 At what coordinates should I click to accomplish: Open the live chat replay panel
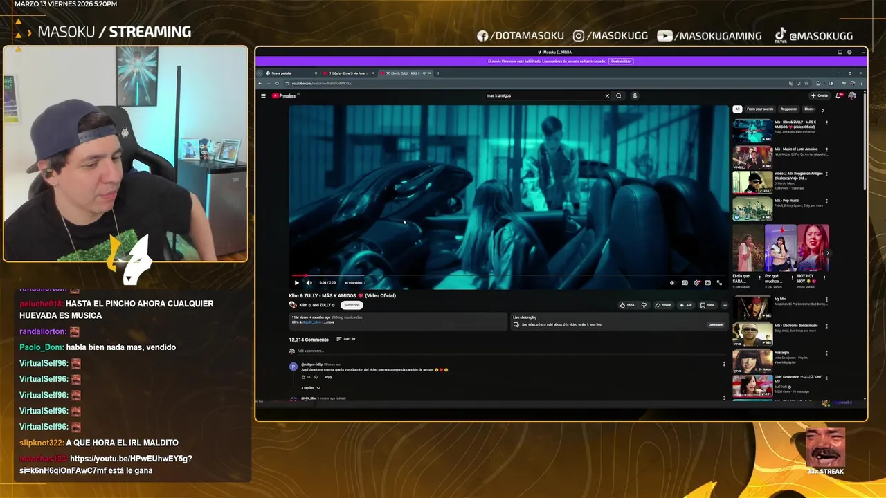tap(716, 324)
